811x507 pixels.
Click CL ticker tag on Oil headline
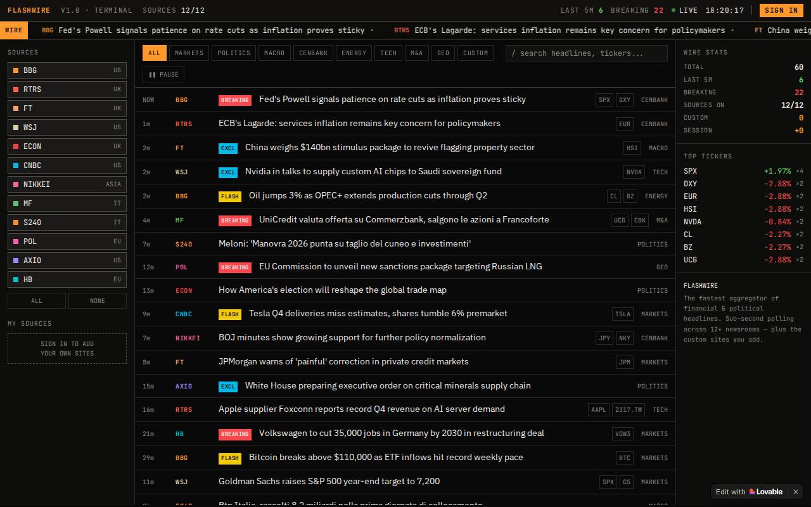(613, 196)
